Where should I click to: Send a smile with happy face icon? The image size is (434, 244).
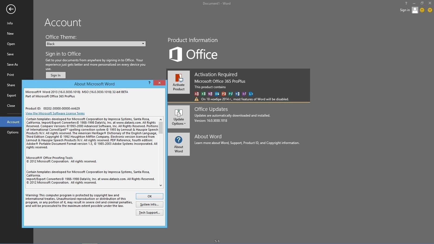tap(422, 10)
